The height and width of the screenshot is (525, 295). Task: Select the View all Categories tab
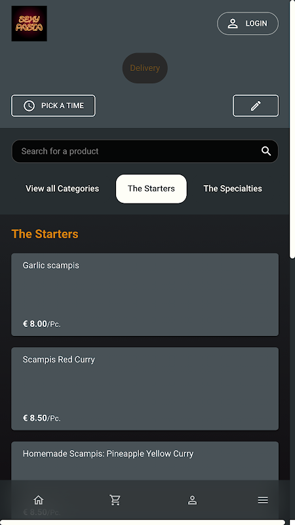click(62, 188)
